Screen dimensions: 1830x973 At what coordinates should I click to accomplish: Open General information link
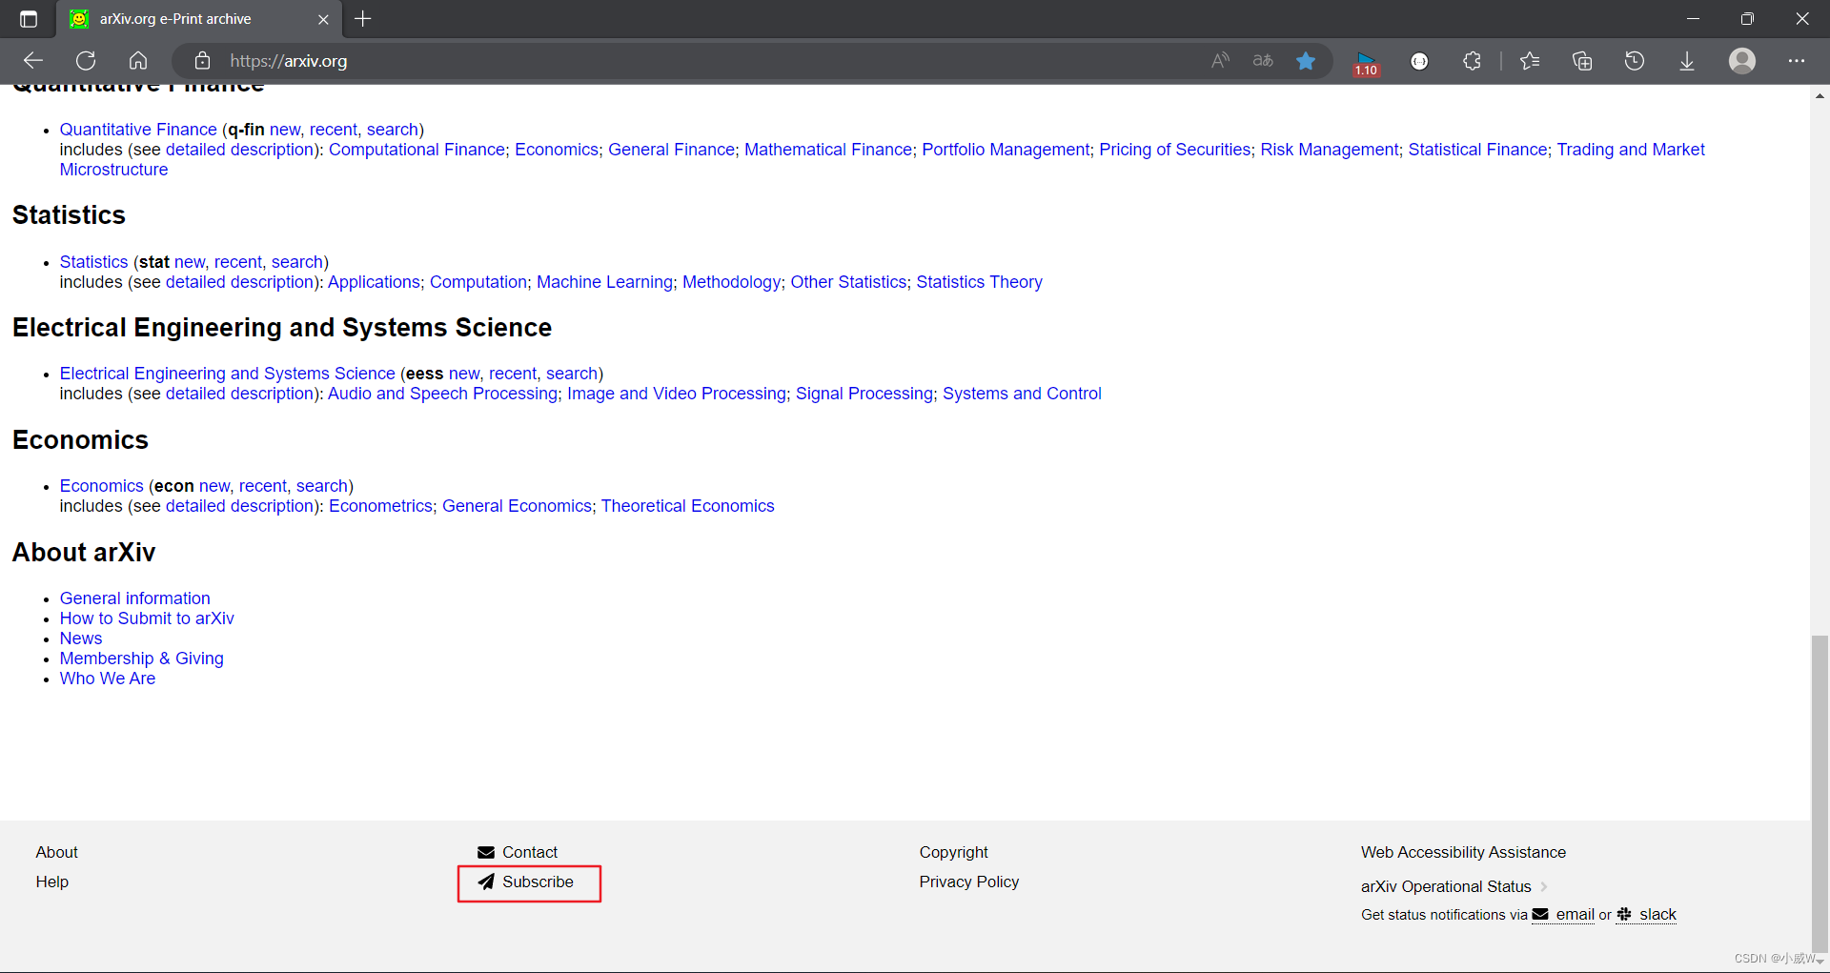click(x=134, y=598)
